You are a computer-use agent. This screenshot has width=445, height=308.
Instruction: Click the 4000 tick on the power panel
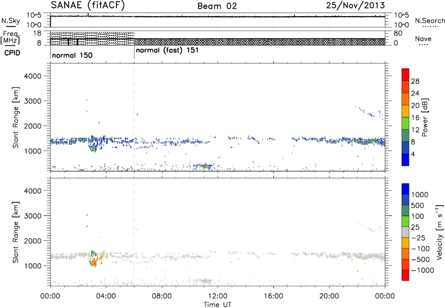coord(32,76)
